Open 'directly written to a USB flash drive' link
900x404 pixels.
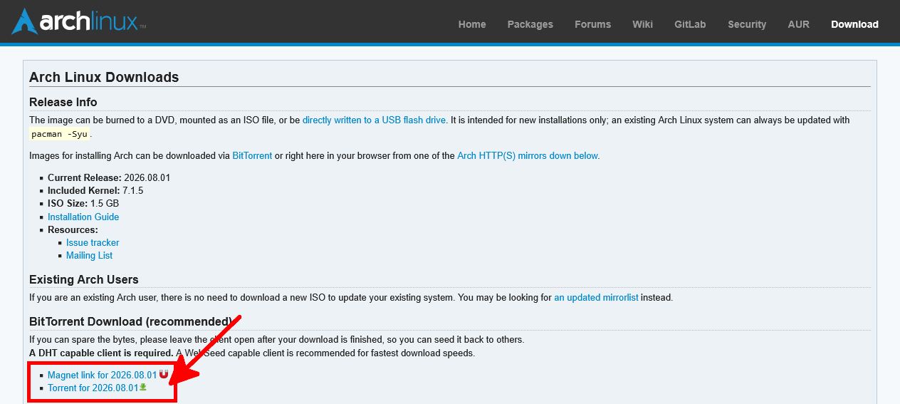coord(374,120)
